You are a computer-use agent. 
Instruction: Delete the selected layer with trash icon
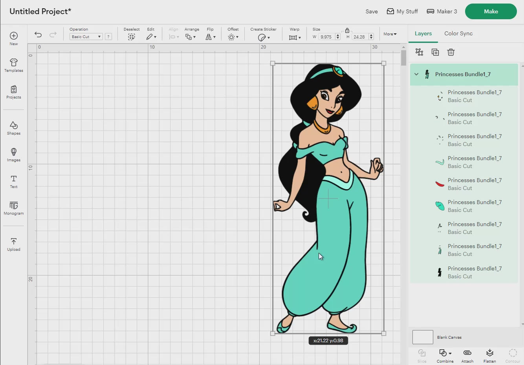(x=451, y=52)
